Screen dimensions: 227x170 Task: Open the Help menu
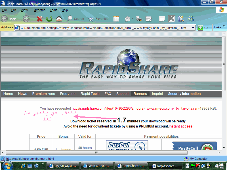point(65,10)
